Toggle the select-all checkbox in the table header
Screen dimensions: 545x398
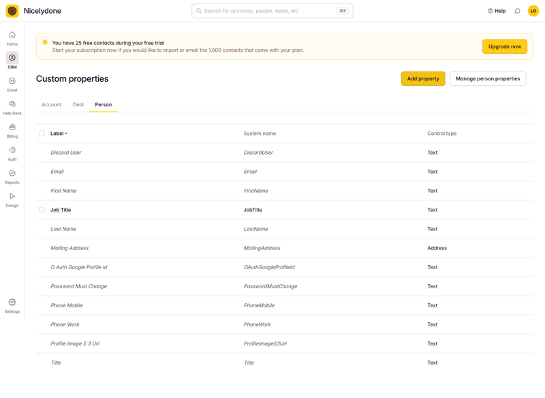pyautogui.click(x=42, y=134)
